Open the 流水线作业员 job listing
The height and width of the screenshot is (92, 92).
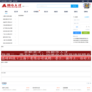click(36, 88)
